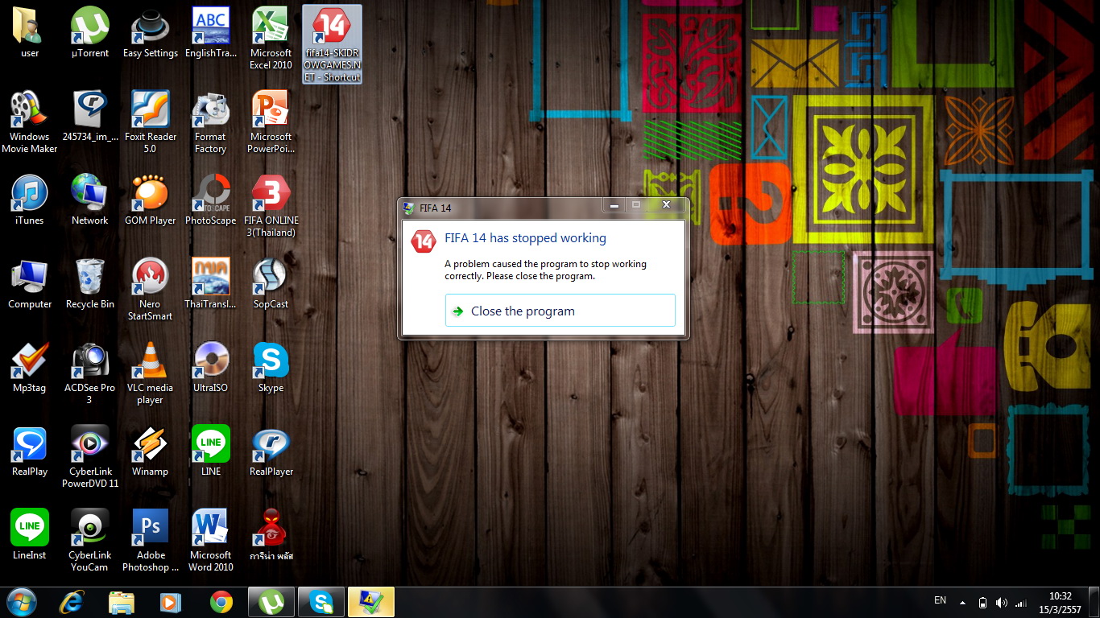1100x618 pixels.
Task: Close the FIFA 14 error dialog window
Action: (666, 206)
